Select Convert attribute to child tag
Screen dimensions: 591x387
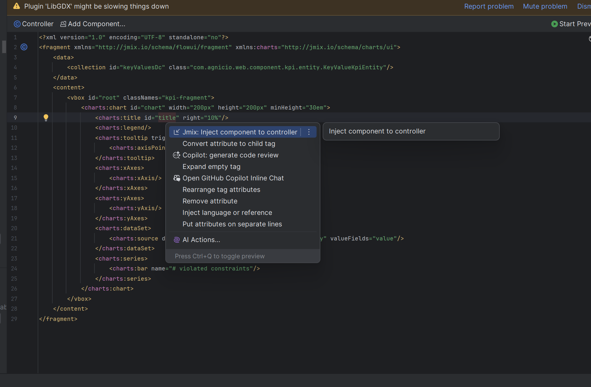228,144
